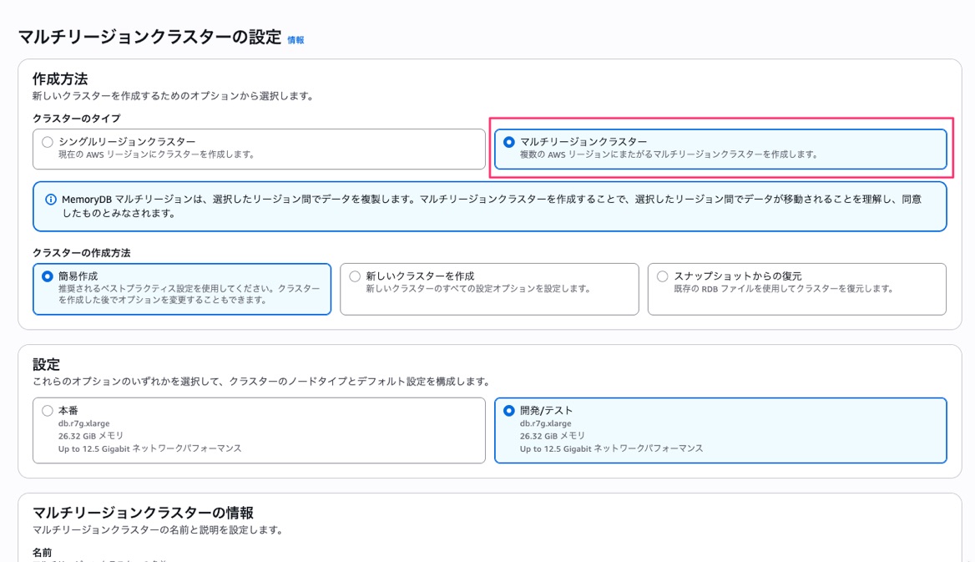
Task: Click the クラスターの作成方法 label
Action: coord(82,253)
